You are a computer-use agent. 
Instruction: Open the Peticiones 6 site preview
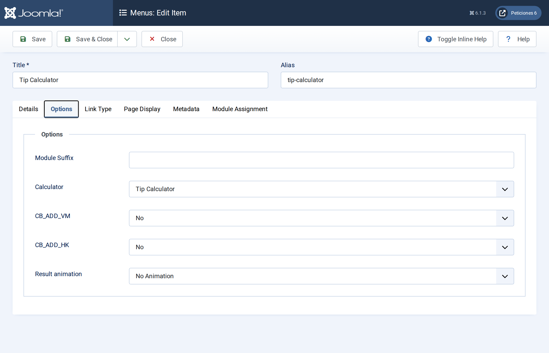(518, 13)
